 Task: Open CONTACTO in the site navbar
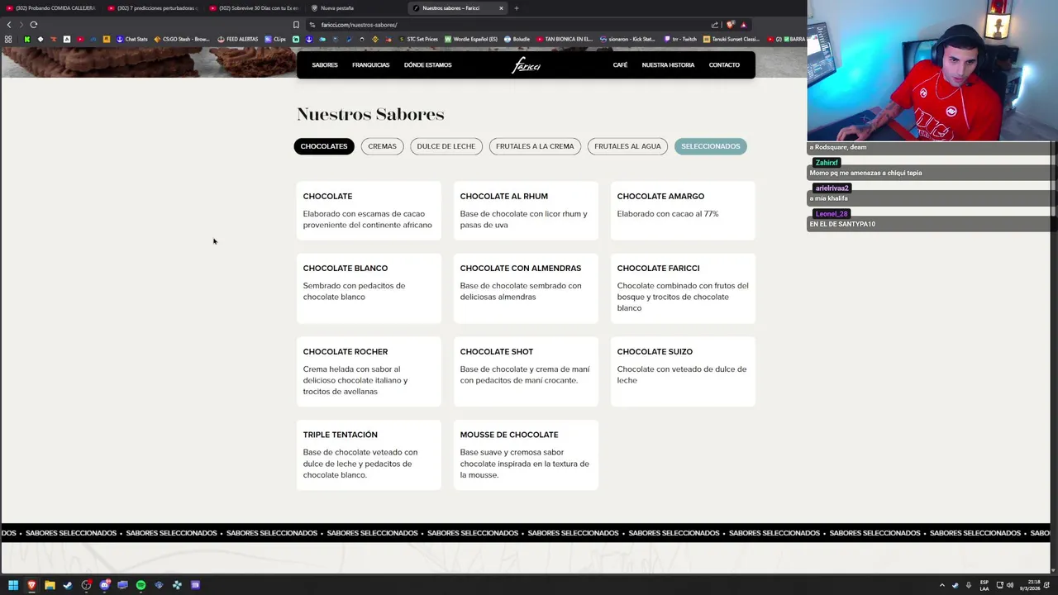[x=724, y=64]
